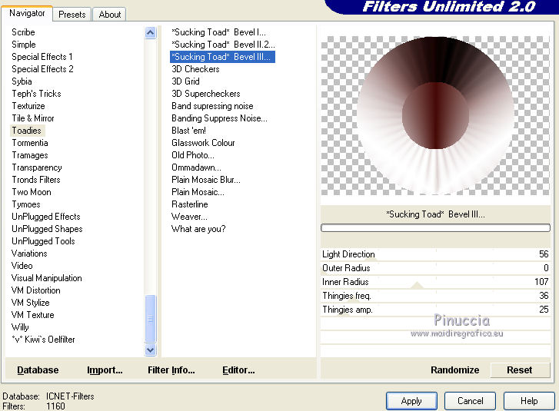This screenshot has height=411, width=559.
Task: Select Teph's Tricks category
Action: [36, 94]
